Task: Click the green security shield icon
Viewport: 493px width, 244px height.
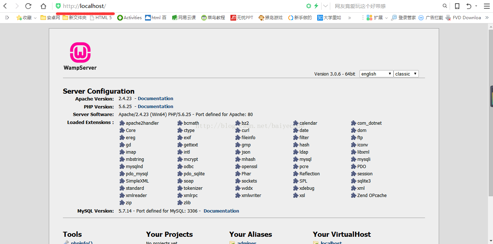Action: (x=58, y=6)
